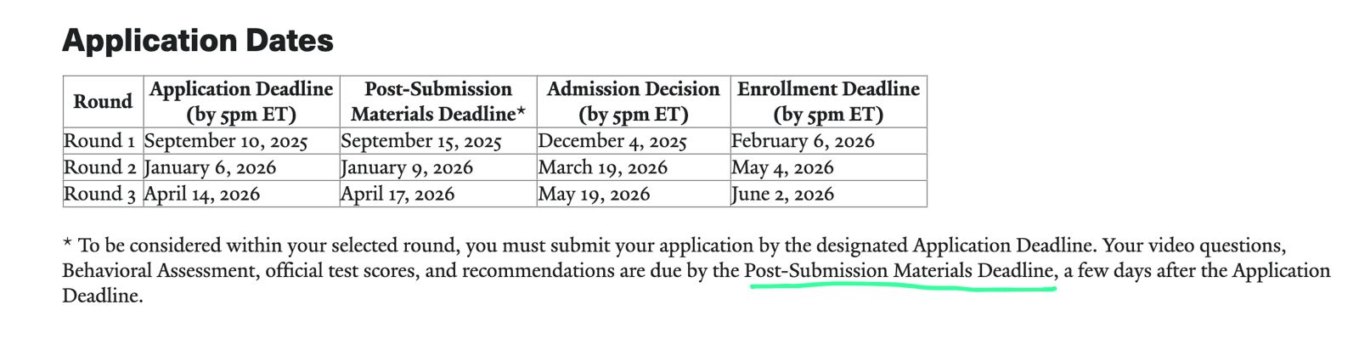Viewport: 1359px width, 350px height.
Task: Click the underlined "Post-Submission Materials Deadline" footnote text
Action: coord(899,271)
